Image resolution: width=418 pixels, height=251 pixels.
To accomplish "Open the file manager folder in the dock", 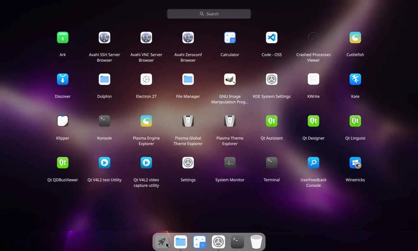I will [181, 242].
